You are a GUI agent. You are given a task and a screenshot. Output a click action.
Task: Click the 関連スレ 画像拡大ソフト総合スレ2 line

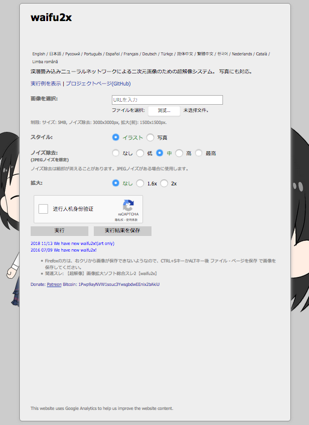click(101, 273)
